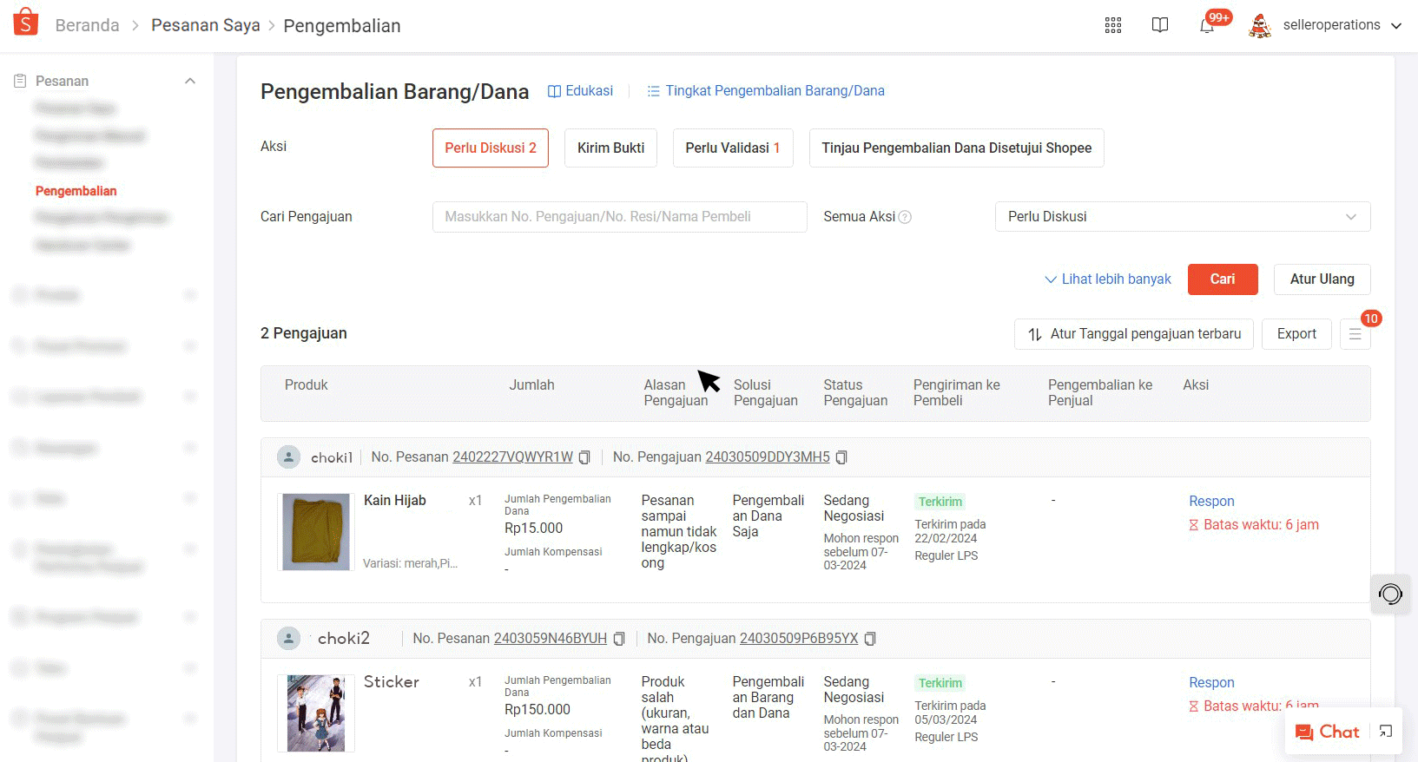
Task: Click the customer support headset icon
Action: (x=1389, y=594)
